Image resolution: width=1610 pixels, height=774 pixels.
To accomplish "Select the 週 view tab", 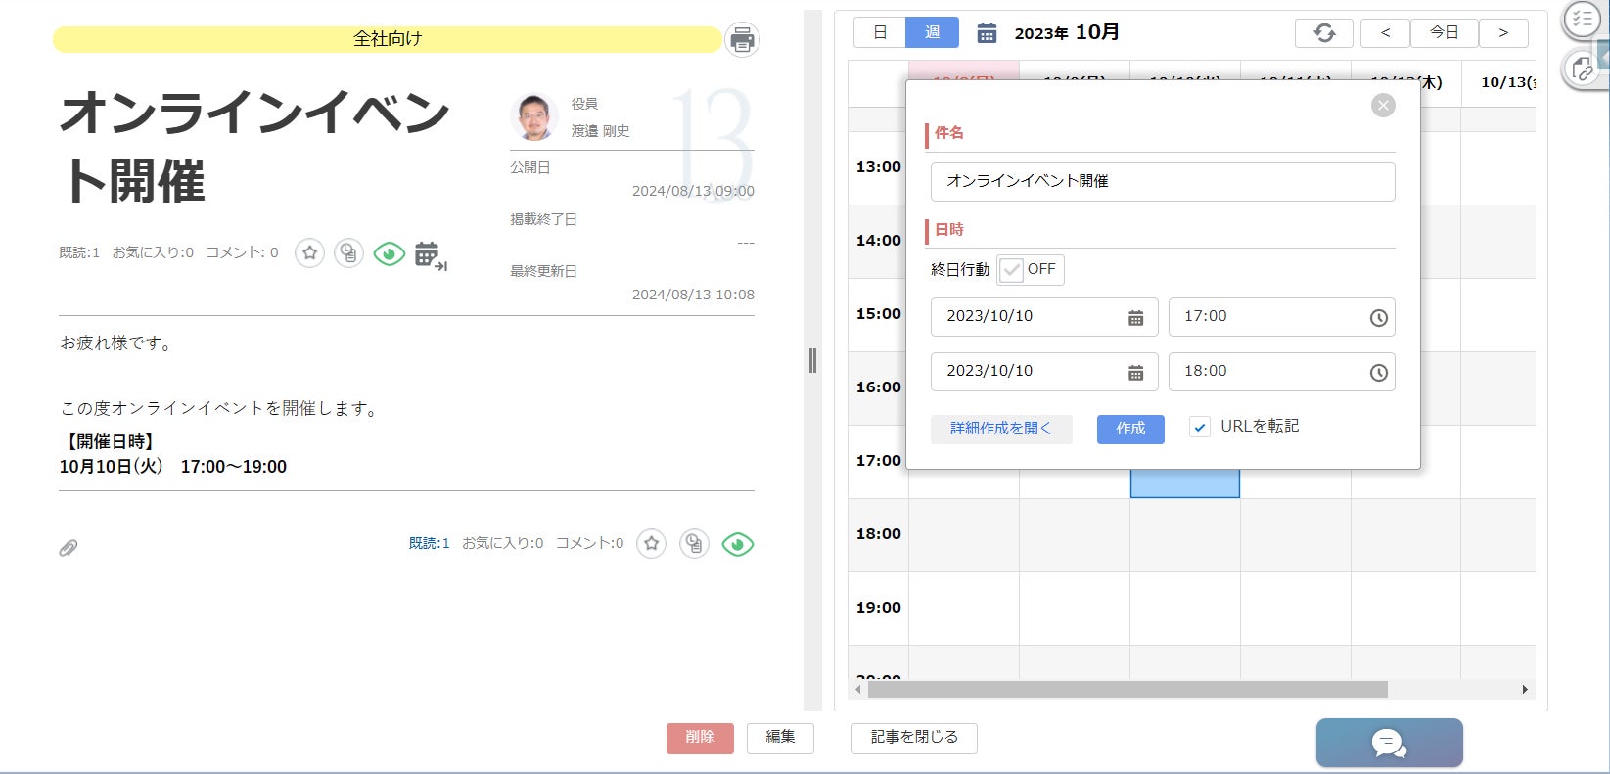I will click(932, 32).
